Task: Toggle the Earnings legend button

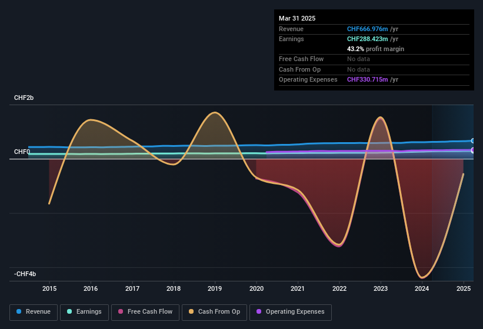Action: coord(84,312)
